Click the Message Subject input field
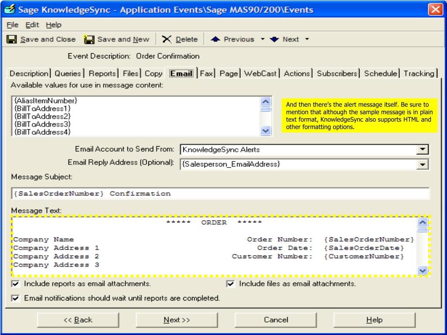This screenshot has height=335, width=447. click(x=220, y=193)
